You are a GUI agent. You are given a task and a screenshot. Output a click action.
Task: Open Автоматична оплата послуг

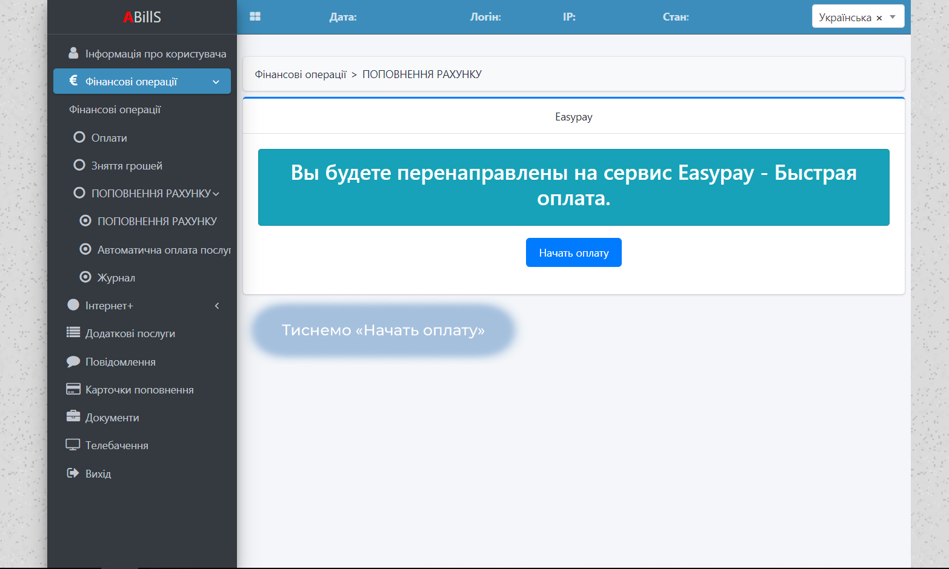pyautogui.click(x=164, y=249)
